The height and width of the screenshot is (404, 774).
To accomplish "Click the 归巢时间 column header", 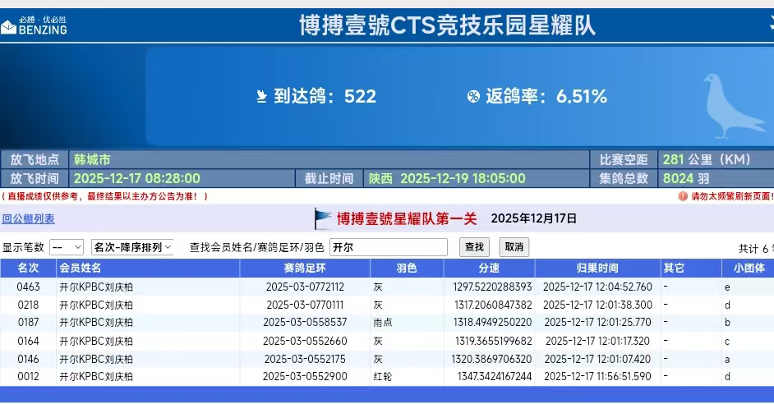I will (x=597, y=269).
